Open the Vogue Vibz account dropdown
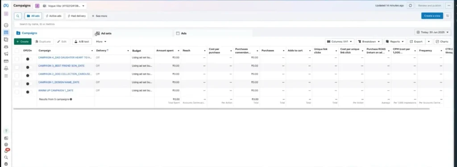This screenshot has width=457, height=167. (60, 6)
